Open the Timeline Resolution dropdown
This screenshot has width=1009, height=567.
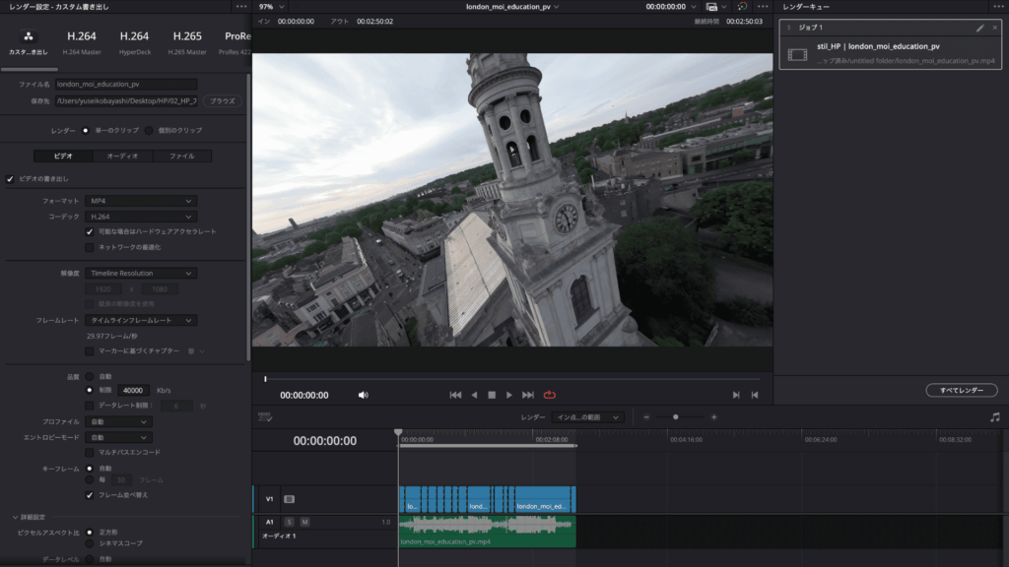point(140,273)
